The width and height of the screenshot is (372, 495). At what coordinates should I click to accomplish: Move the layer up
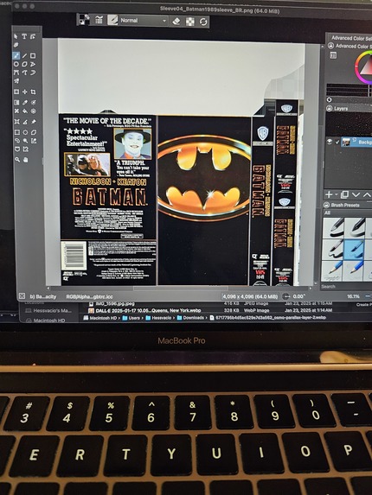[367, 194]
